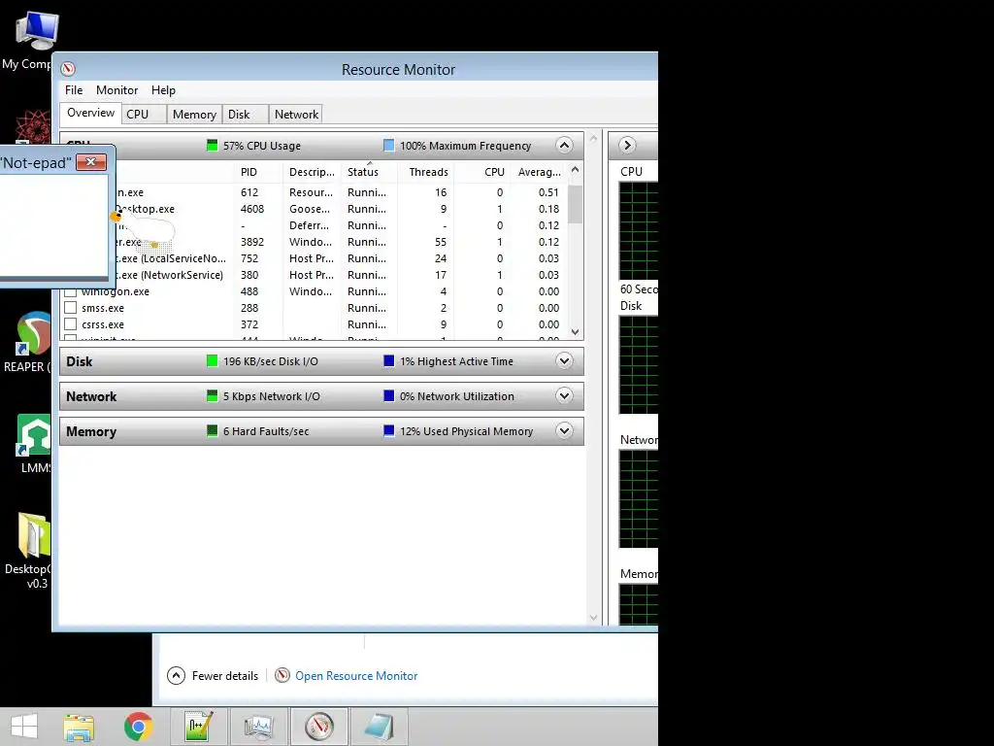
Task: Click the green Disk I/O color square
Action: [213, 361]
